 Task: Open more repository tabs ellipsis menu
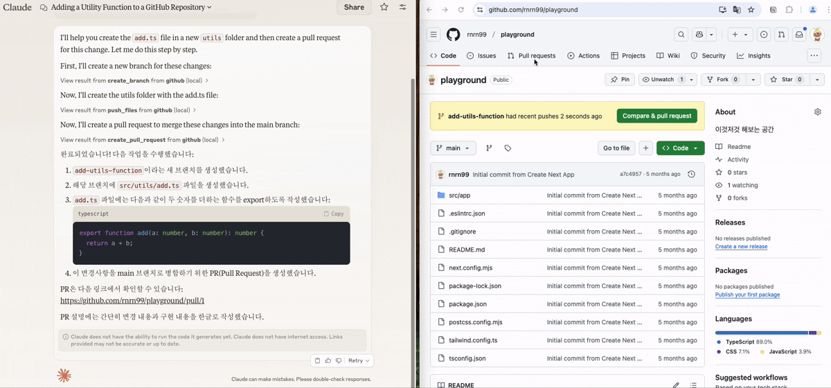814,55
